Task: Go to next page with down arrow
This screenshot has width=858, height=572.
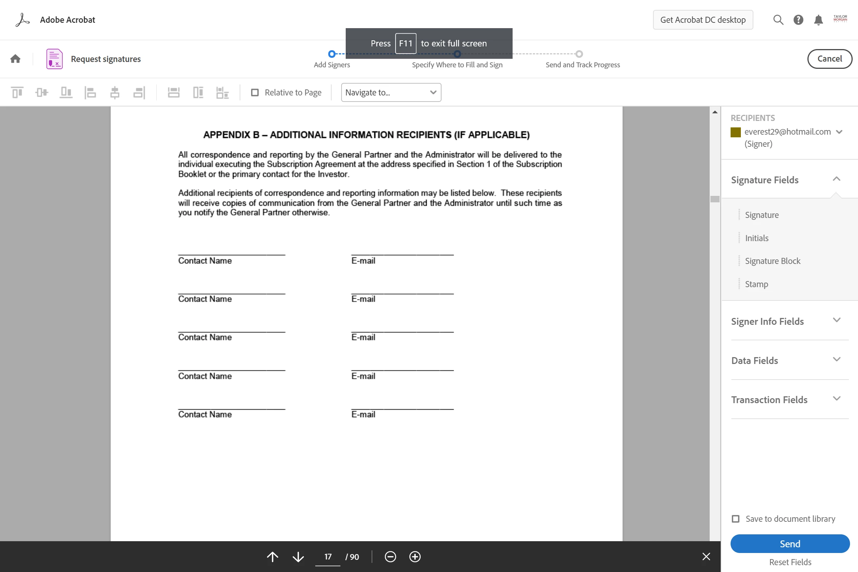Action: [x=298, y=557]
